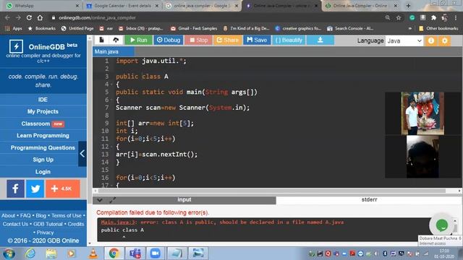The height and width of the screenshot is (260, 463).
Task: Click the orange plus 4.5K share button
Action: pyautogui.click(x=63, y=188)
